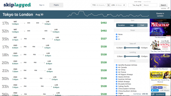
Task: Select the 18h HND 7:20am flight
Action: 57,55
